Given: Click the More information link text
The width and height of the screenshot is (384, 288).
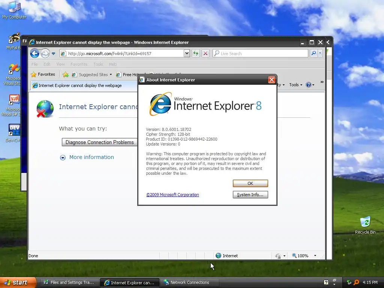Looking at the screenshot, I should pos(91,157).
